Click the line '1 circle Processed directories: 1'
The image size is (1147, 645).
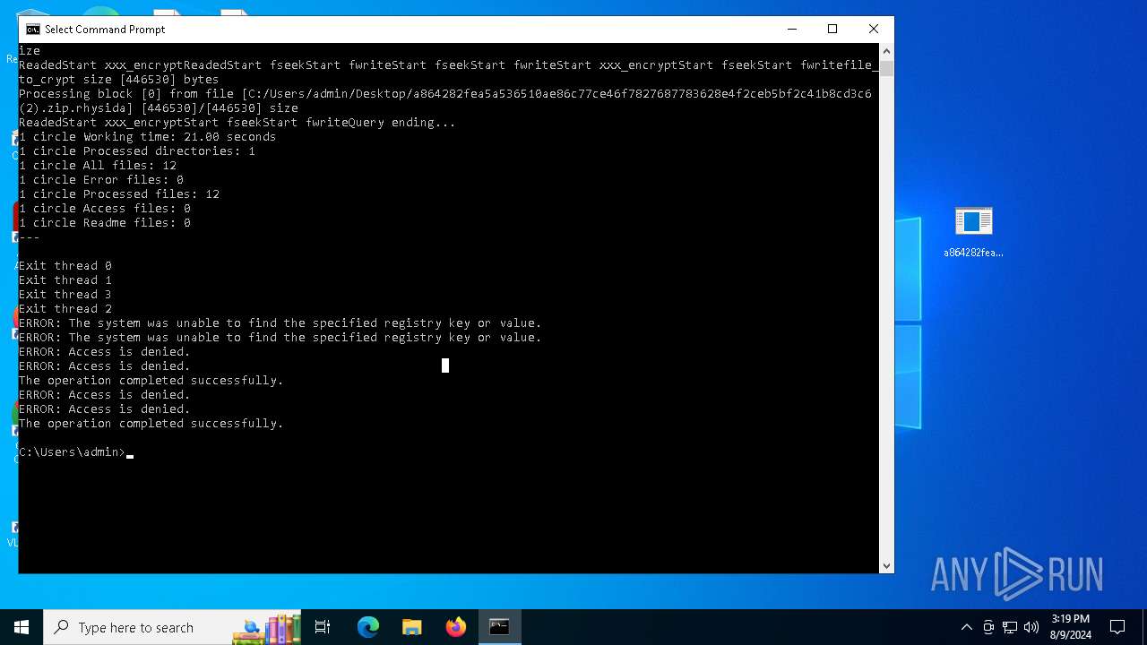[x=137, y=151]
